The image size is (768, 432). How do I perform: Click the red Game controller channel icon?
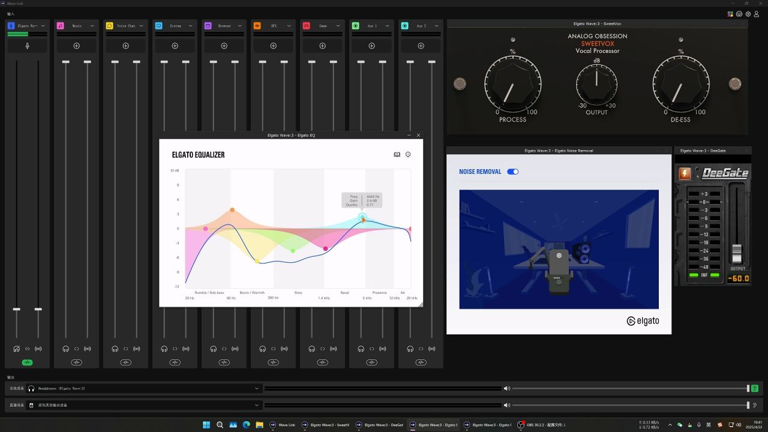coord(307,26)
